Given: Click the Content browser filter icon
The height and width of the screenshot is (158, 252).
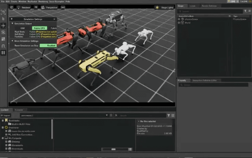Looking at the screenshot, I should 168,116.
